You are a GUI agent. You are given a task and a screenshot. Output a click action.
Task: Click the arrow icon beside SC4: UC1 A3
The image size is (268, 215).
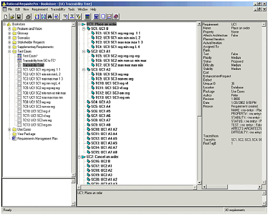(x=89, y=102)
